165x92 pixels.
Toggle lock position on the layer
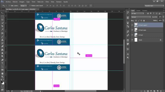141,20
